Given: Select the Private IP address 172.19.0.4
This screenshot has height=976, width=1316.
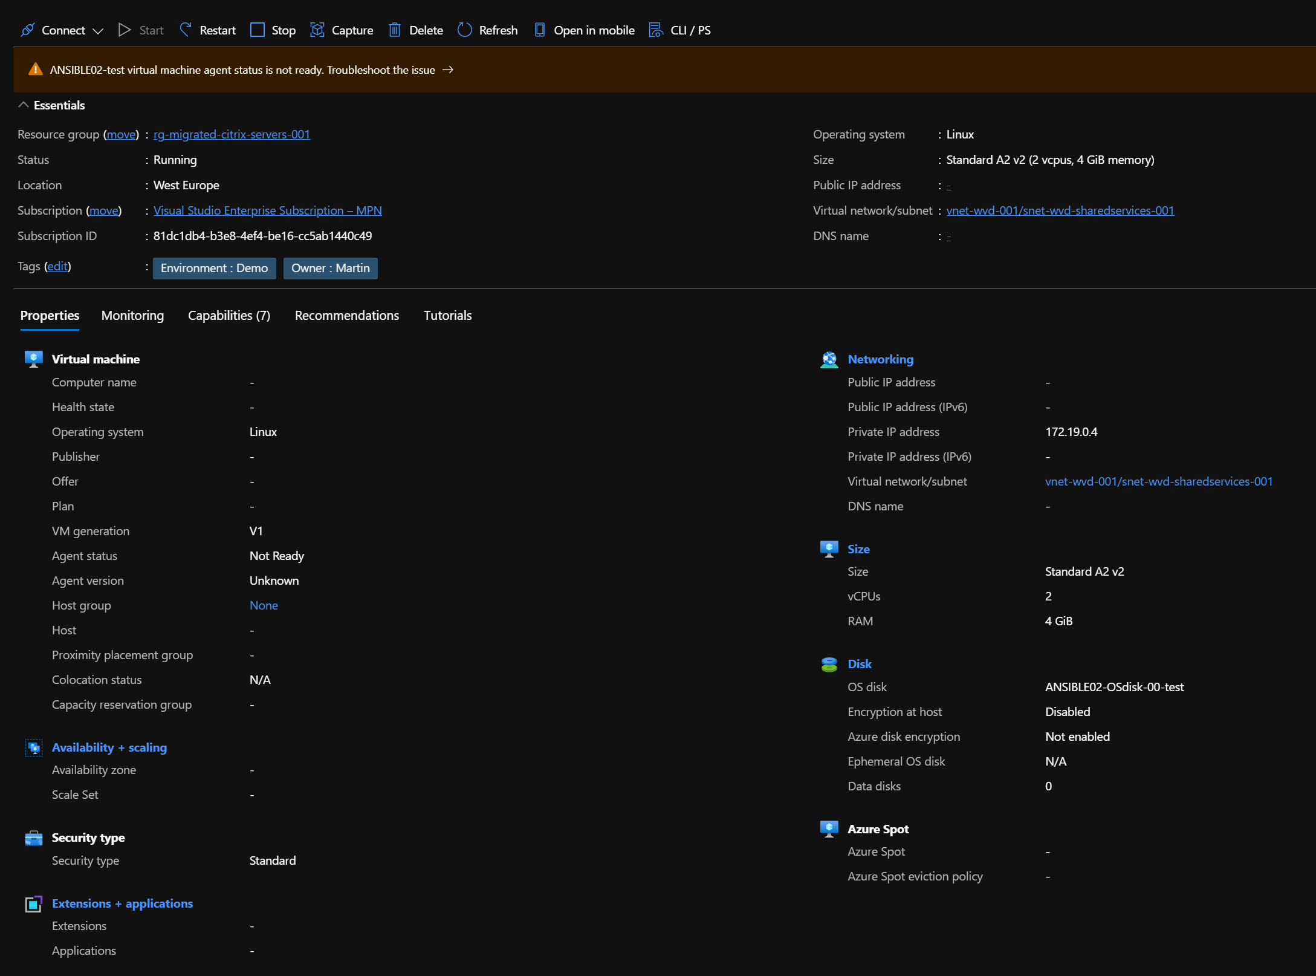Looking at the screenshot, I should 1071,432.
